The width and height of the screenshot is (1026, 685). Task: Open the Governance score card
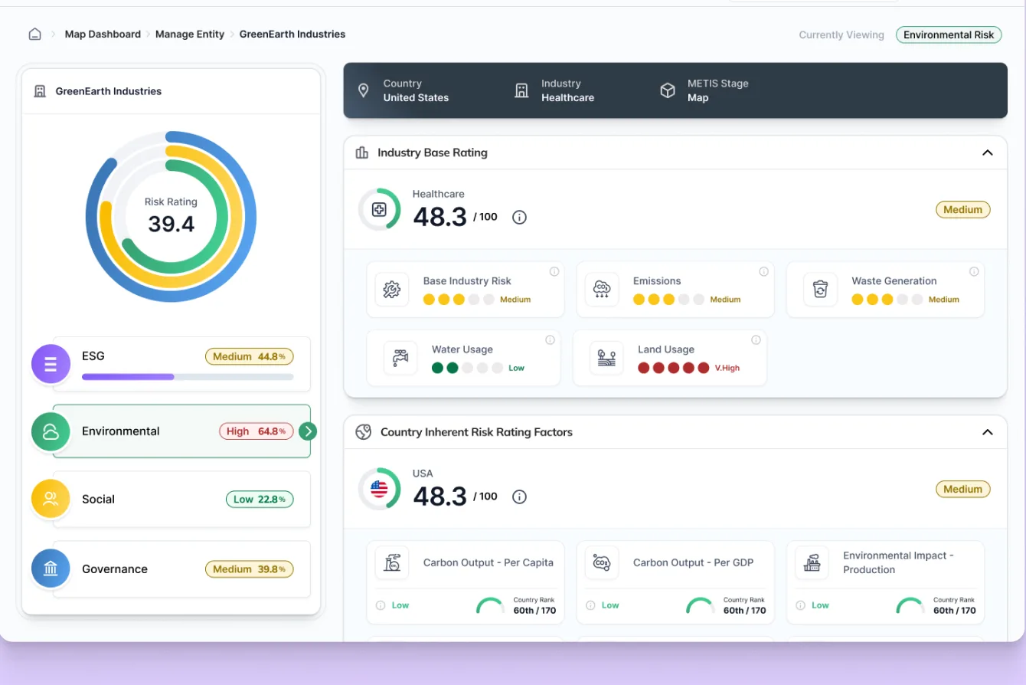[x=181, y=569]
